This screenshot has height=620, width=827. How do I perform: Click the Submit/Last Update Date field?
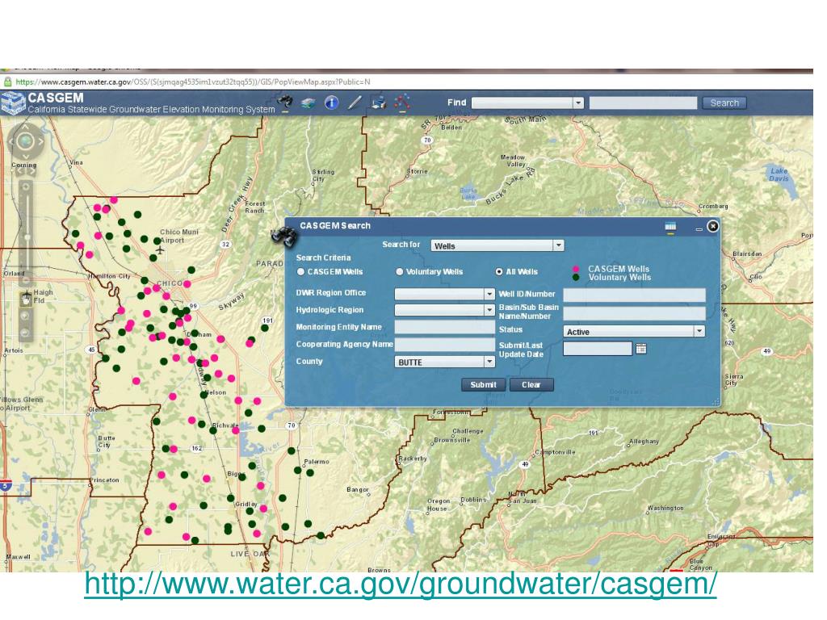(x=598, y=349)
